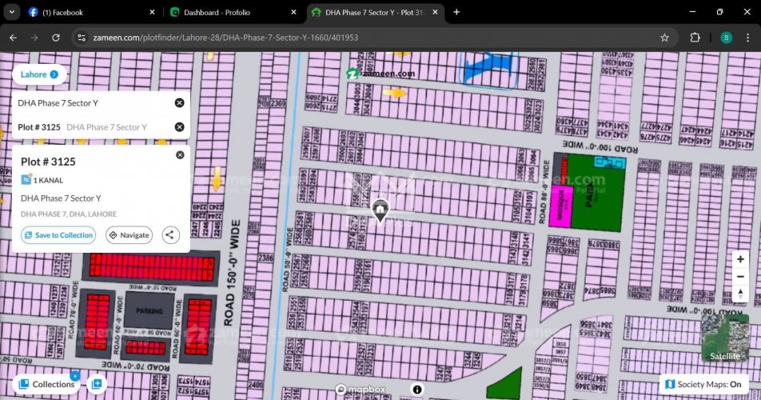The image size is (761, 400).
Task: Open the Mapbox attribution info icon
Action: 416,389
